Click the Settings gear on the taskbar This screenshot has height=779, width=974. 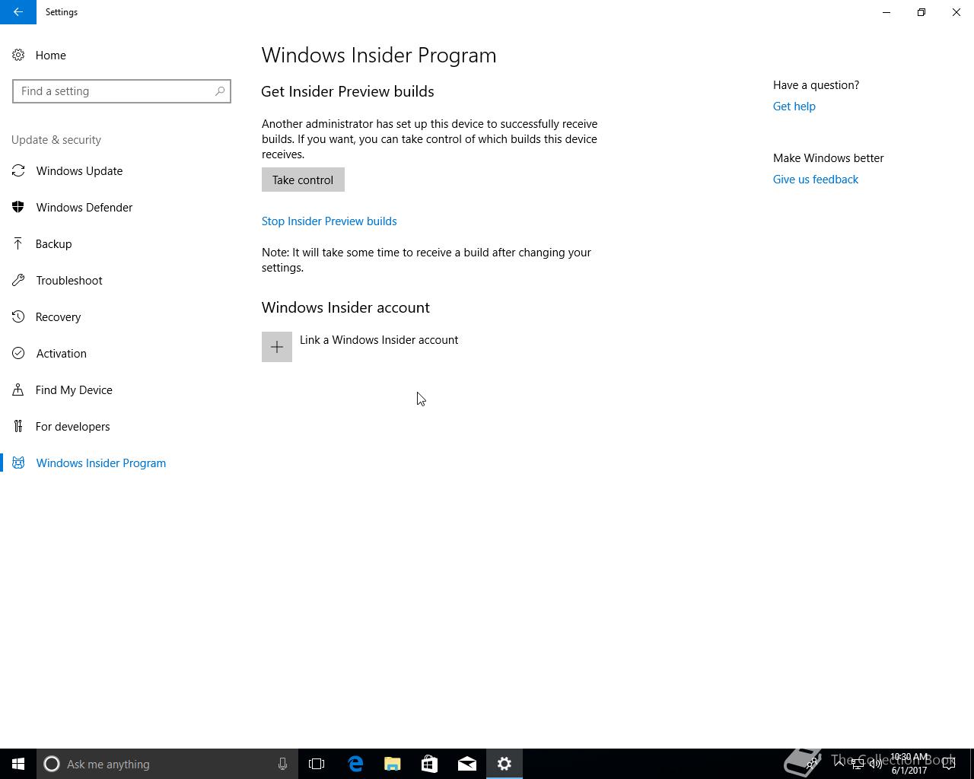[x=505, y=764]
